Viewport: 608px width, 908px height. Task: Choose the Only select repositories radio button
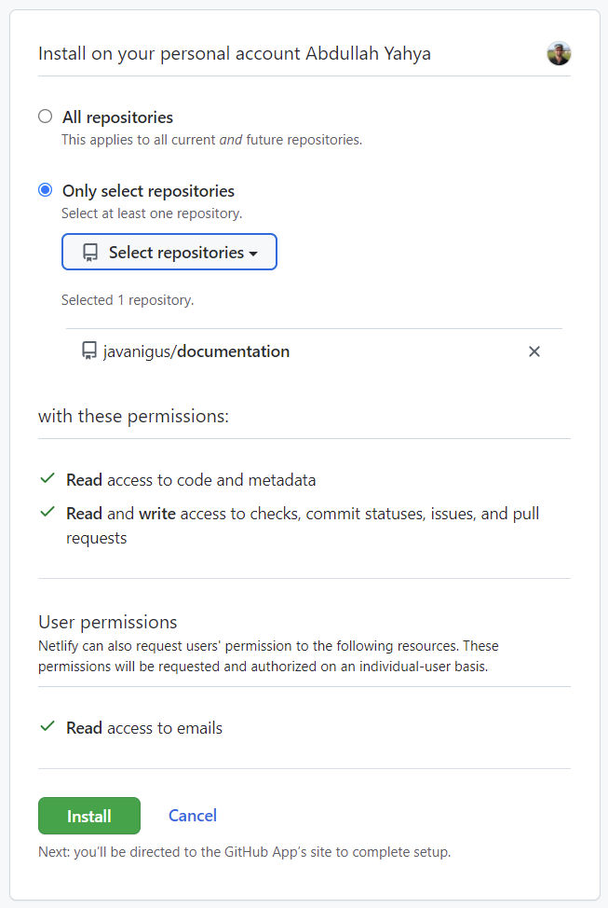[x=45, y=190]
